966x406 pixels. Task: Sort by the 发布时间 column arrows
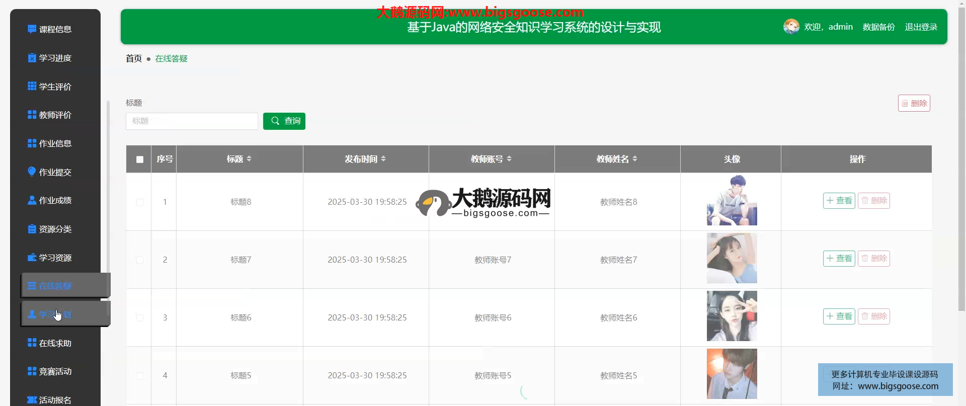[383, 159]
